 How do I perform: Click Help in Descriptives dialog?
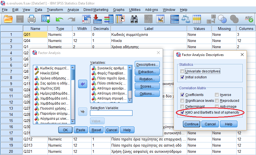pos(228,124)
